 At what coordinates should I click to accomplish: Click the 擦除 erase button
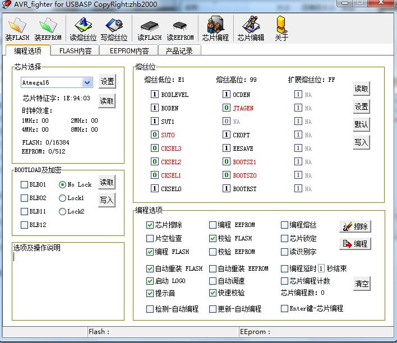(x=355, y=226)
